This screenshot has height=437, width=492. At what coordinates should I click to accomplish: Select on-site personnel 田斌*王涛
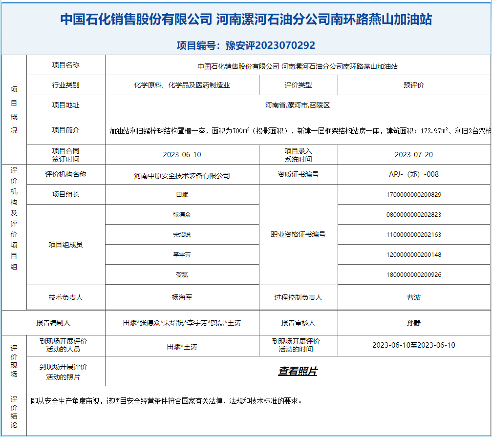182,347
